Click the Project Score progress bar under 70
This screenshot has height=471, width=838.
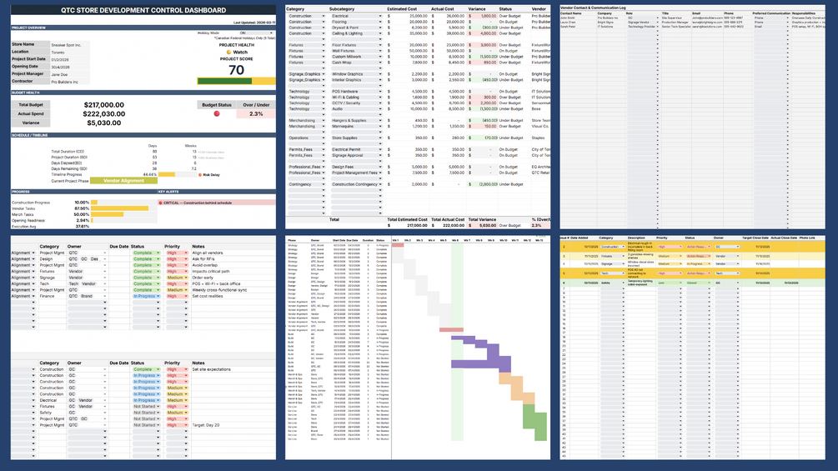point(236,81)
